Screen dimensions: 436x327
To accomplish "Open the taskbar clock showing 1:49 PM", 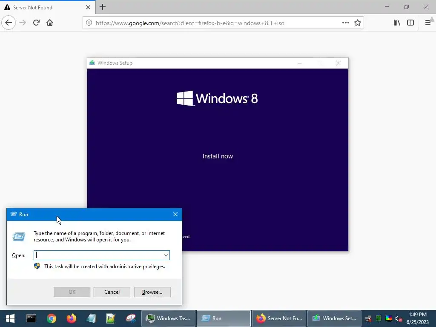I will click(x=418, y=318).
